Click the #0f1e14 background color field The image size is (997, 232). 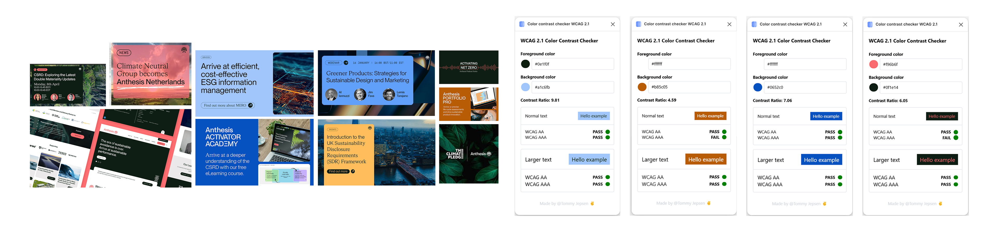[921, 87]
